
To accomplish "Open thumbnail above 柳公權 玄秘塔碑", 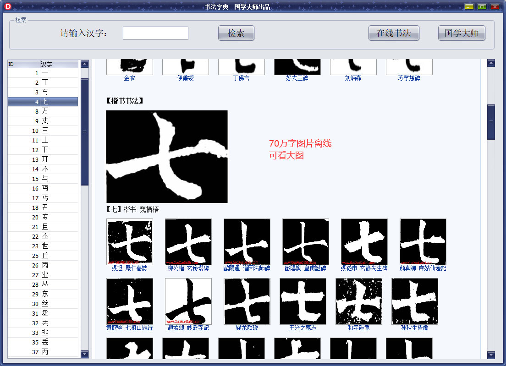I will click(188, 242).
